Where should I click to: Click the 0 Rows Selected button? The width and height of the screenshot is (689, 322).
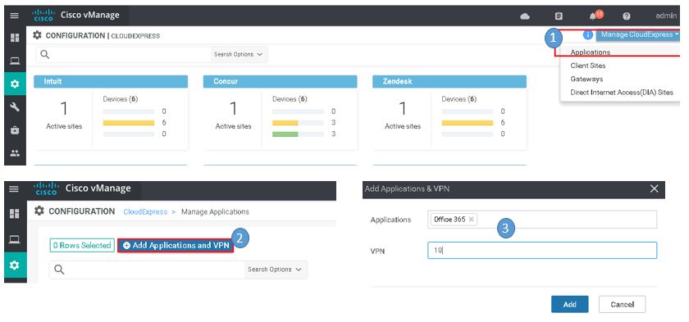(x=82, y=246)
